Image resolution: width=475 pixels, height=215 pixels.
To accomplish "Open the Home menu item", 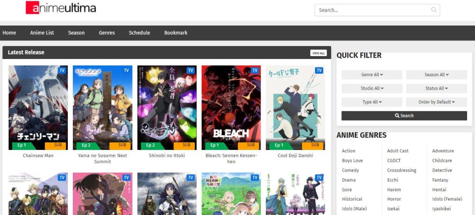I will [9, 33].
